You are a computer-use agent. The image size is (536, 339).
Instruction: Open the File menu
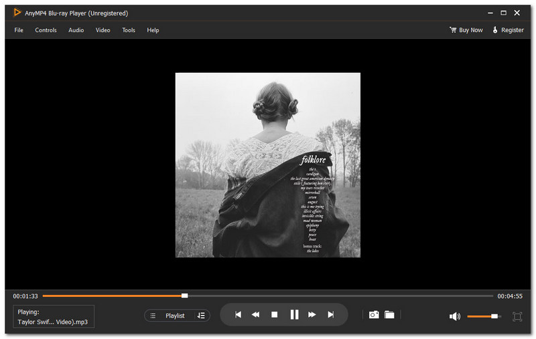(x=19, y=30)
